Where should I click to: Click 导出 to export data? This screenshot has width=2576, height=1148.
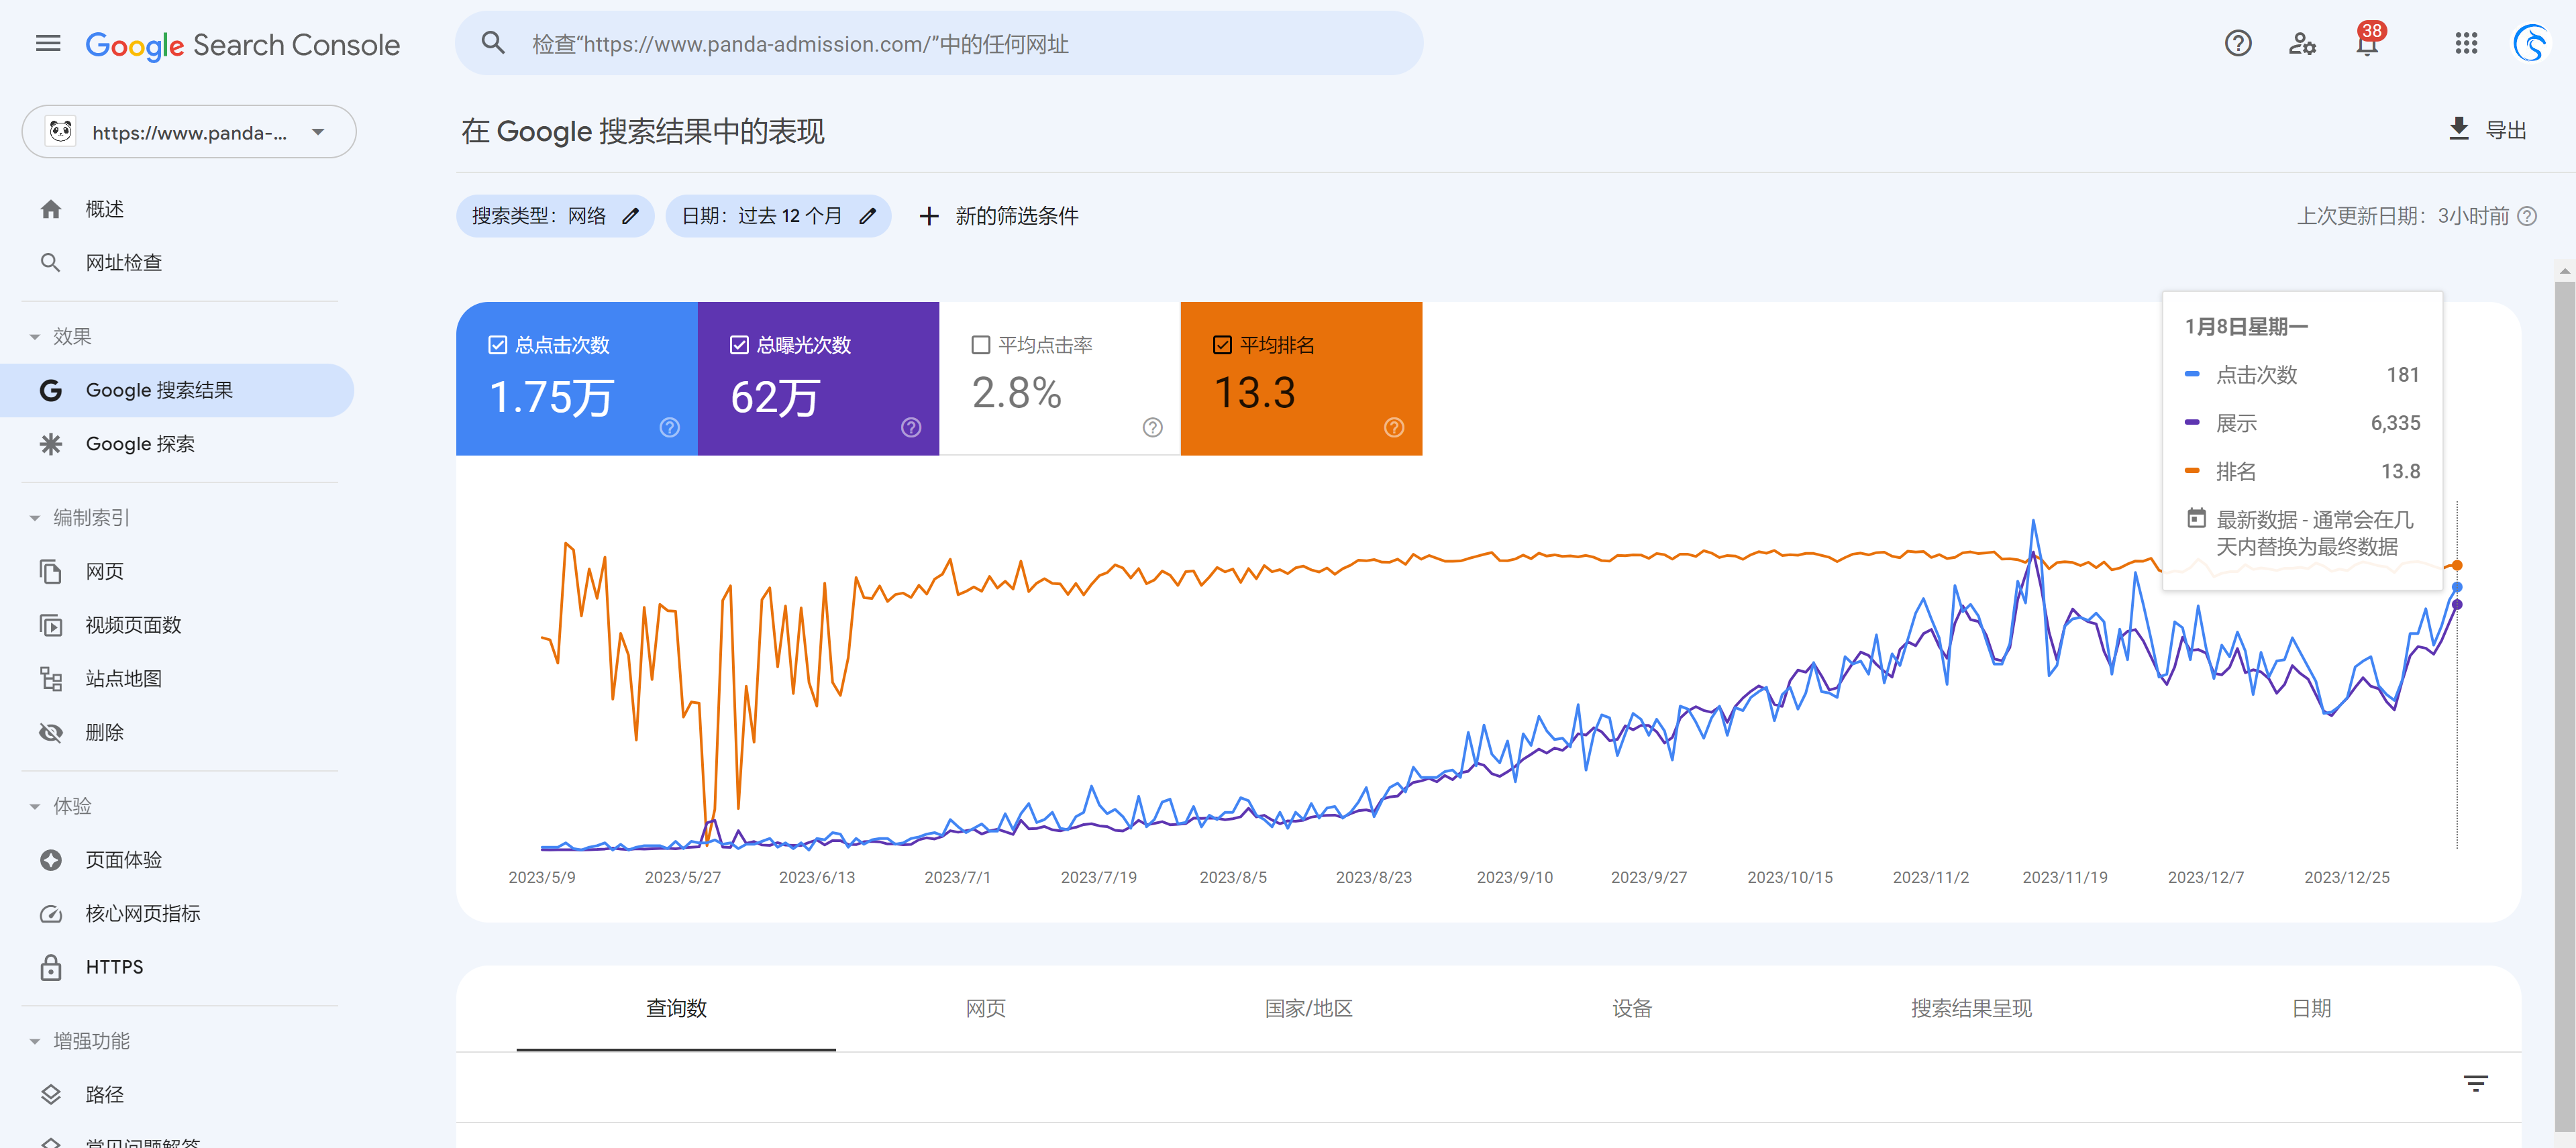coord(2489,129)
